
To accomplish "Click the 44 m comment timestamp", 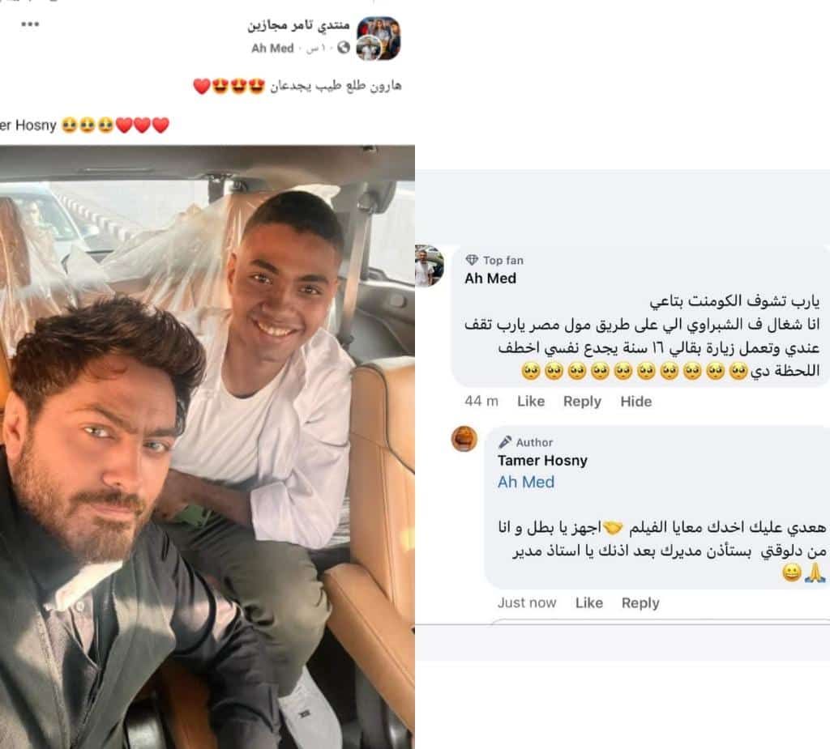I will coord(481,402).
